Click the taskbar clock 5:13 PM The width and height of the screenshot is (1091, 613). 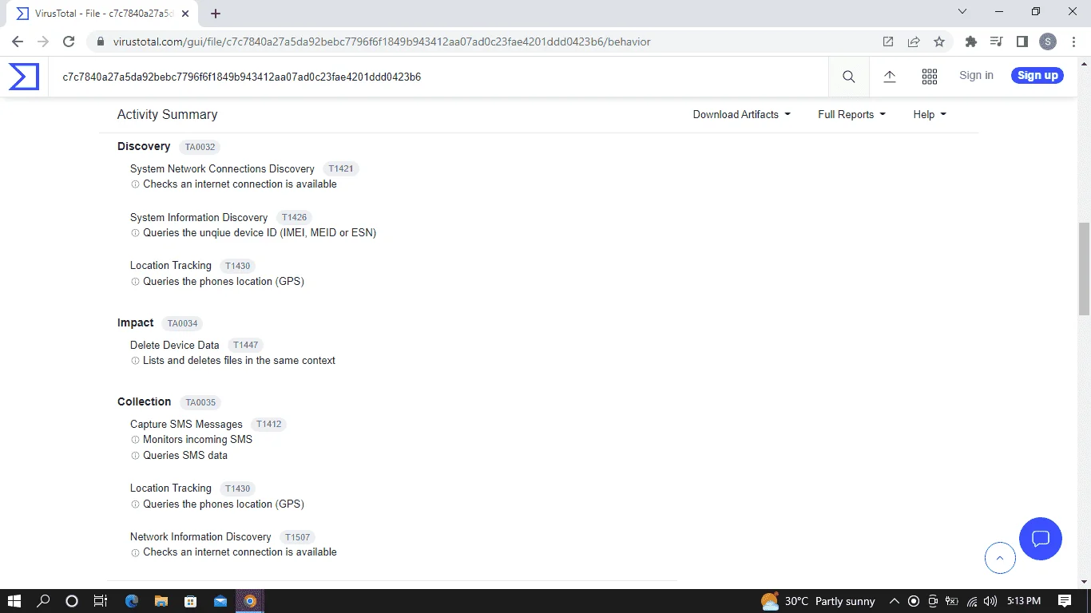click(1023, 601)
